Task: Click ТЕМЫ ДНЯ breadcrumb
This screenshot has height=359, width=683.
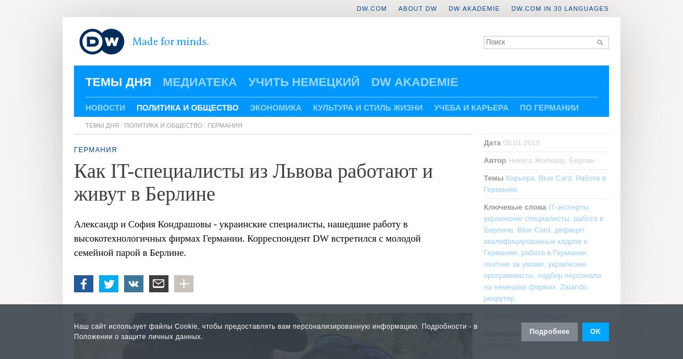Action: (x=102, y=125)
